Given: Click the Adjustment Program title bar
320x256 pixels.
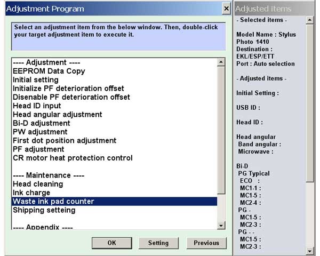Looking at the screenshot, I should [x=114, y=9].
